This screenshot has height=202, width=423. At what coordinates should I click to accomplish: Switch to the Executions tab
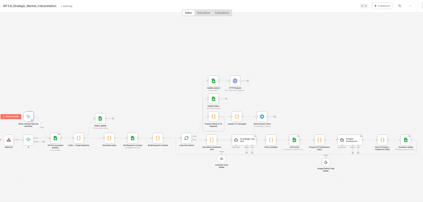[x=203, y=13]
